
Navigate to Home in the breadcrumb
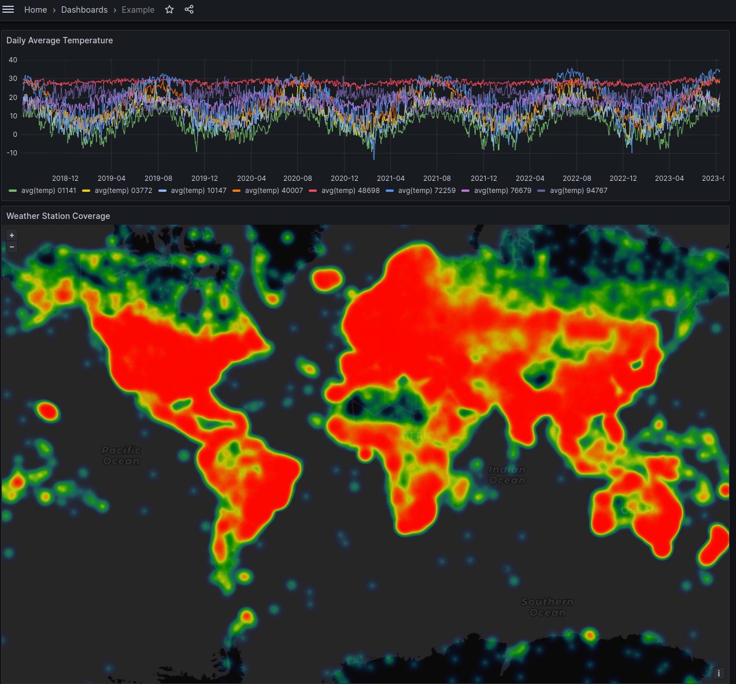(x=35, y=9)
